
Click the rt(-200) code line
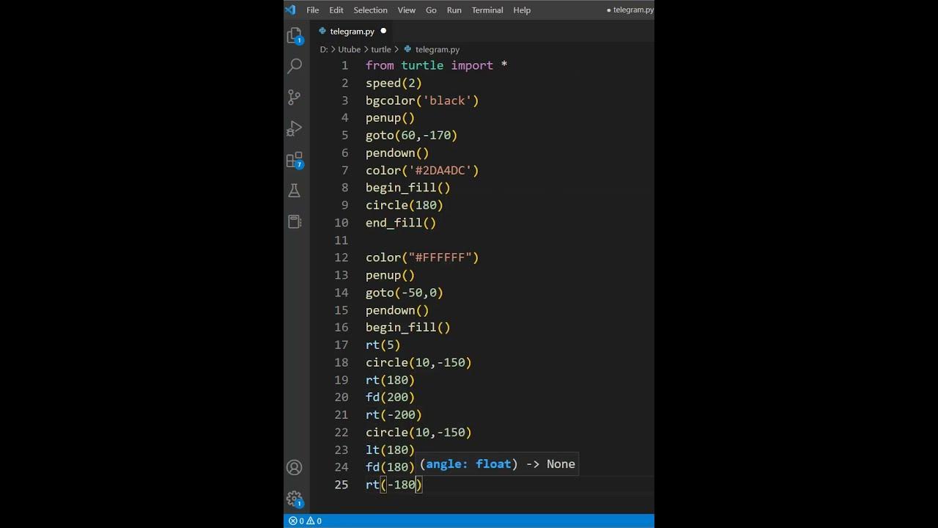(x=394, y=415)
